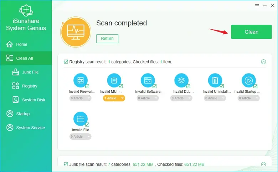This screenshot has height=172, width=278.
Task: Click the Invalid DLL layers icon
Action: (181, 80)
